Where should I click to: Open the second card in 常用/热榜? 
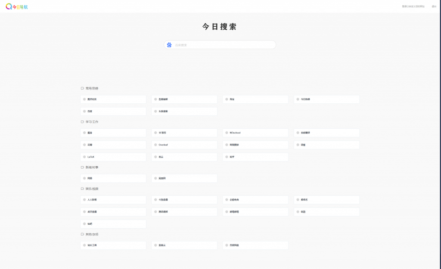point(184,99)
